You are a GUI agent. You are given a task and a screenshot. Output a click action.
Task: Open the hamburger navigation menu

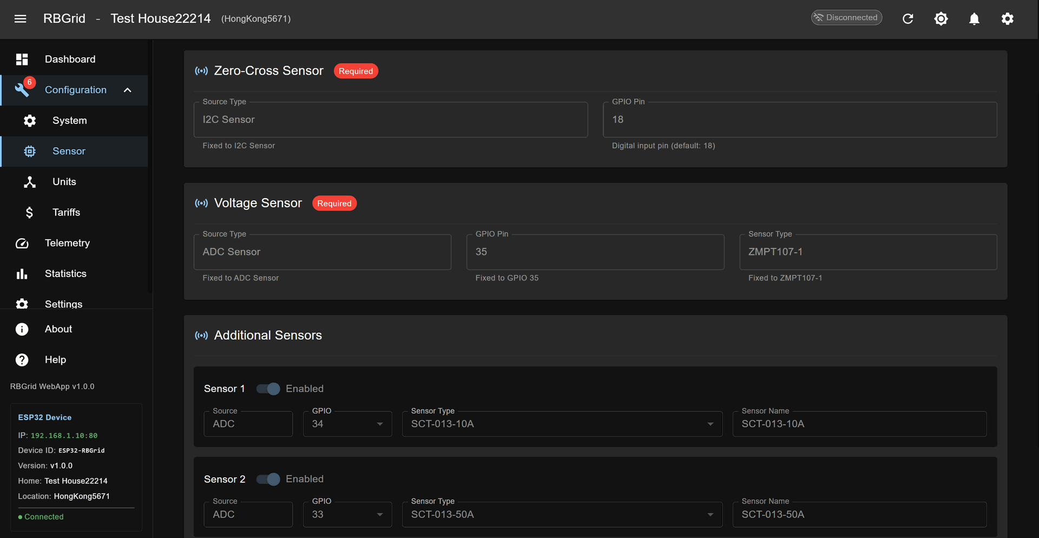(x=20, y=19)
